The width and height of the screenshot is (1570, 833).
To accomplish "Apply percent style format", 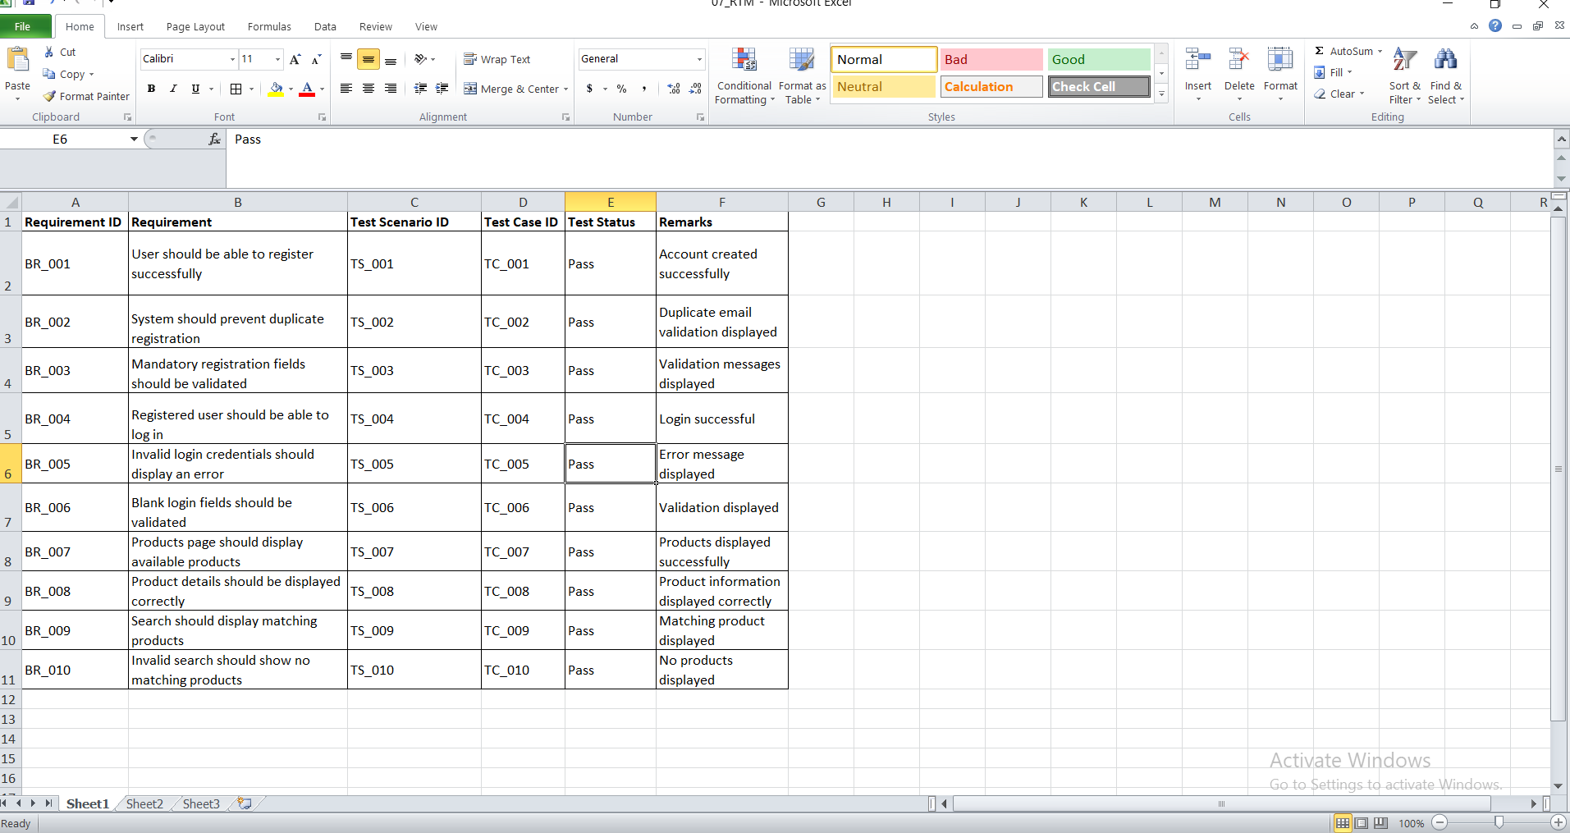I will coord(622,89).
